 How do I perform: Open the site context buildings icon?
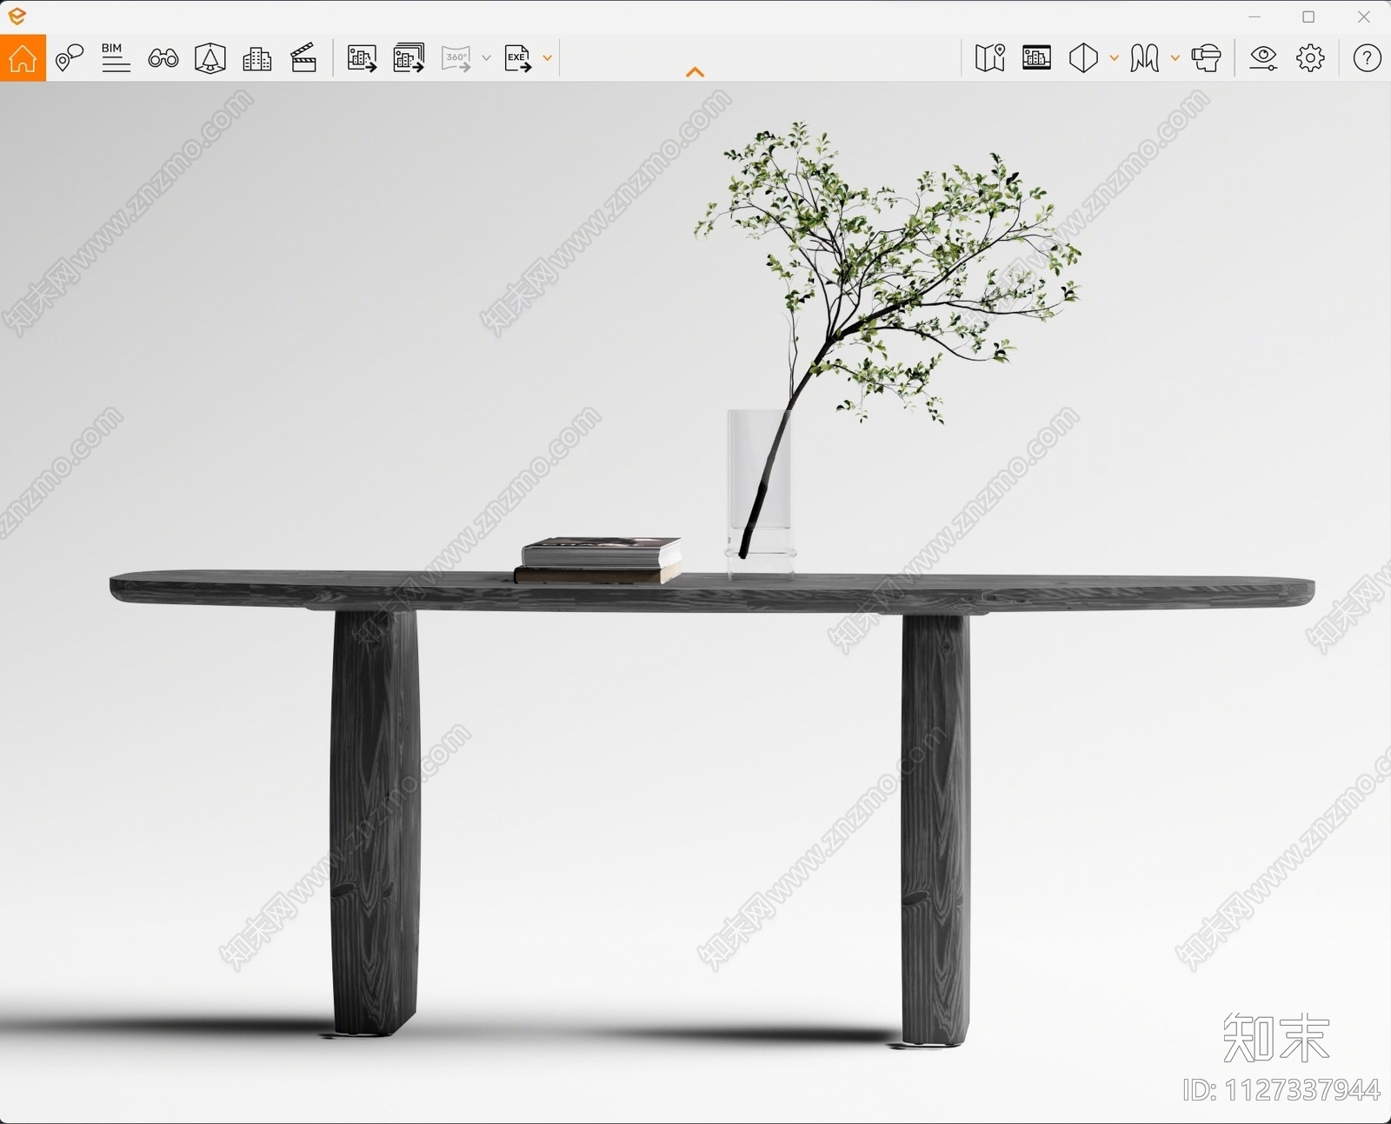[257, 58]
